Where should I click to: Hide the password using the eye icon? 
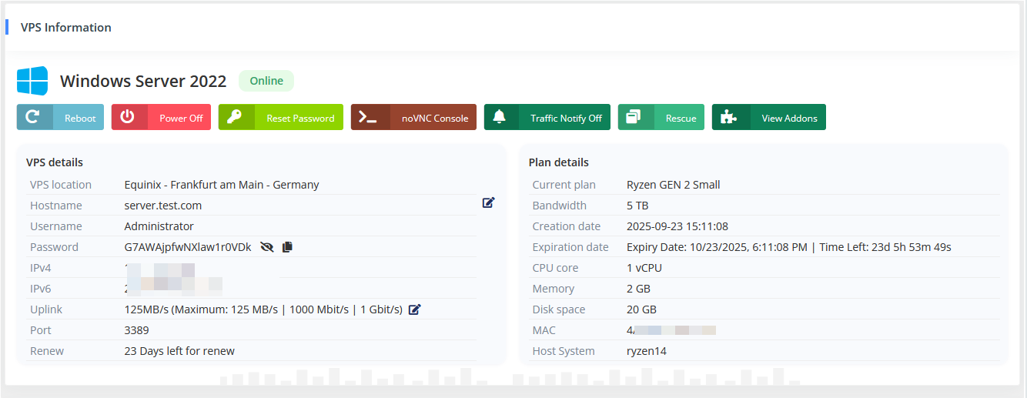267,247
